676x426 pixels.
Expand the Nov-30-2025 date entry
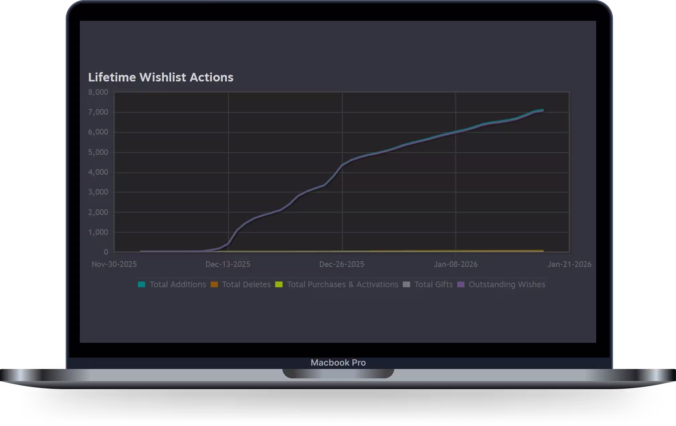pos(114,264)
